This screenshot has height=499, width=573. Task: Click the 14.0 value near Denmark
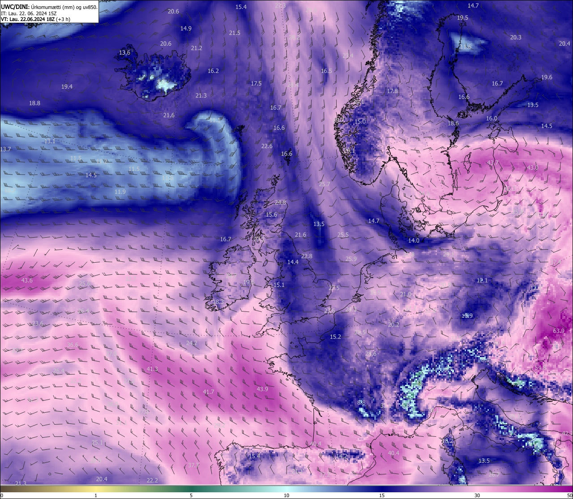click(414, 240)
